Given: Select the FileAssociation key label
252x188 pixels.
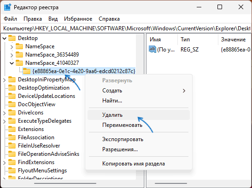Looking at the screenshot, I should [36, 137].
